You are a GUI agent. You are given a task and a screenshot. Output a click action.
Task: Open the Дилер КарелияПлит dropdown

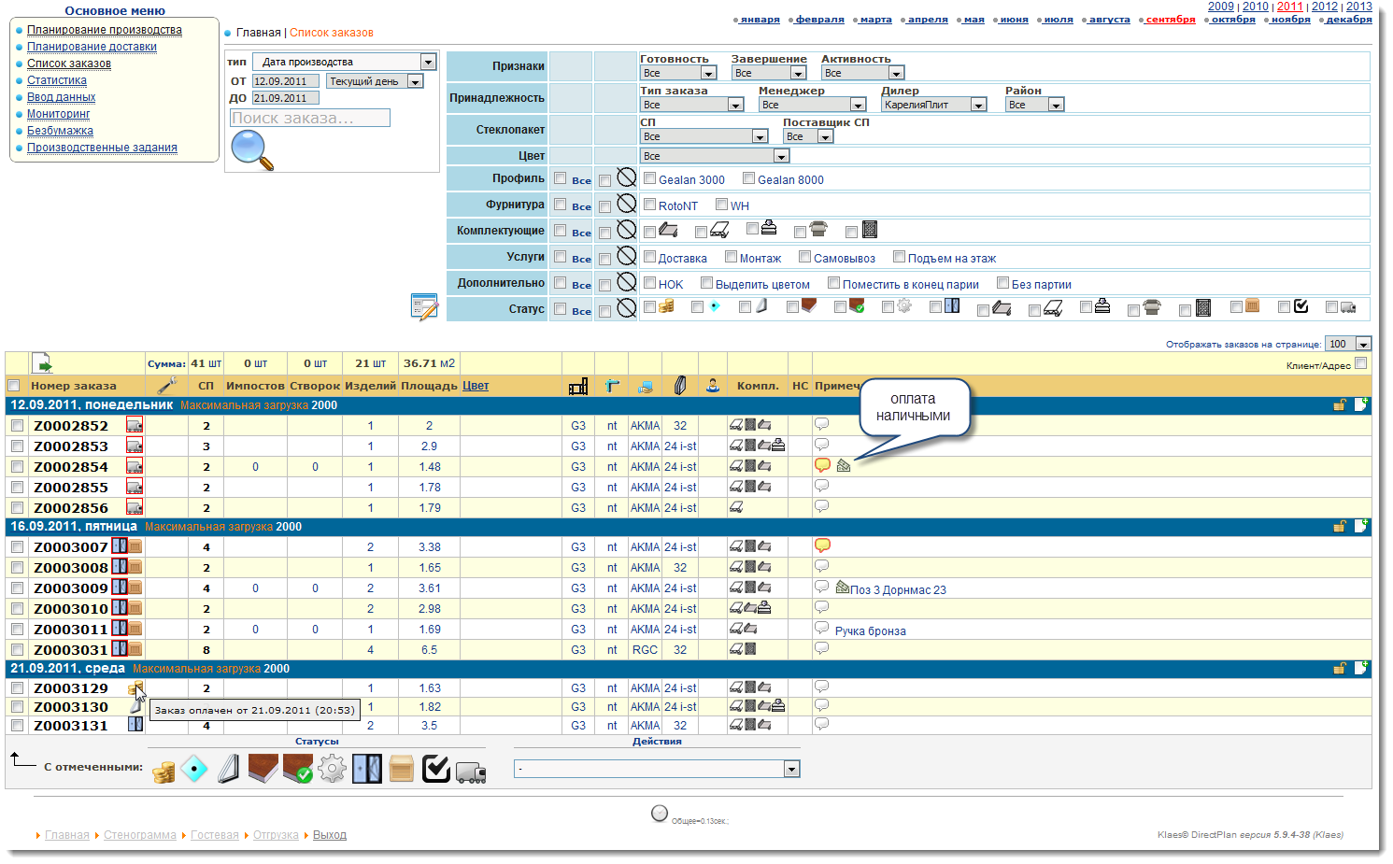point(934,105)
